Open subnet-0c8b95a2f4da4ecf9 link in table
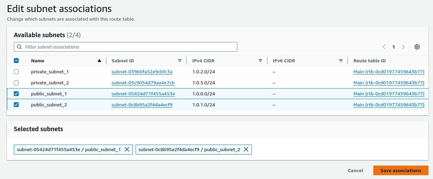Image resolution: width=433 pixels, height=179 pixels. [142, 105]
